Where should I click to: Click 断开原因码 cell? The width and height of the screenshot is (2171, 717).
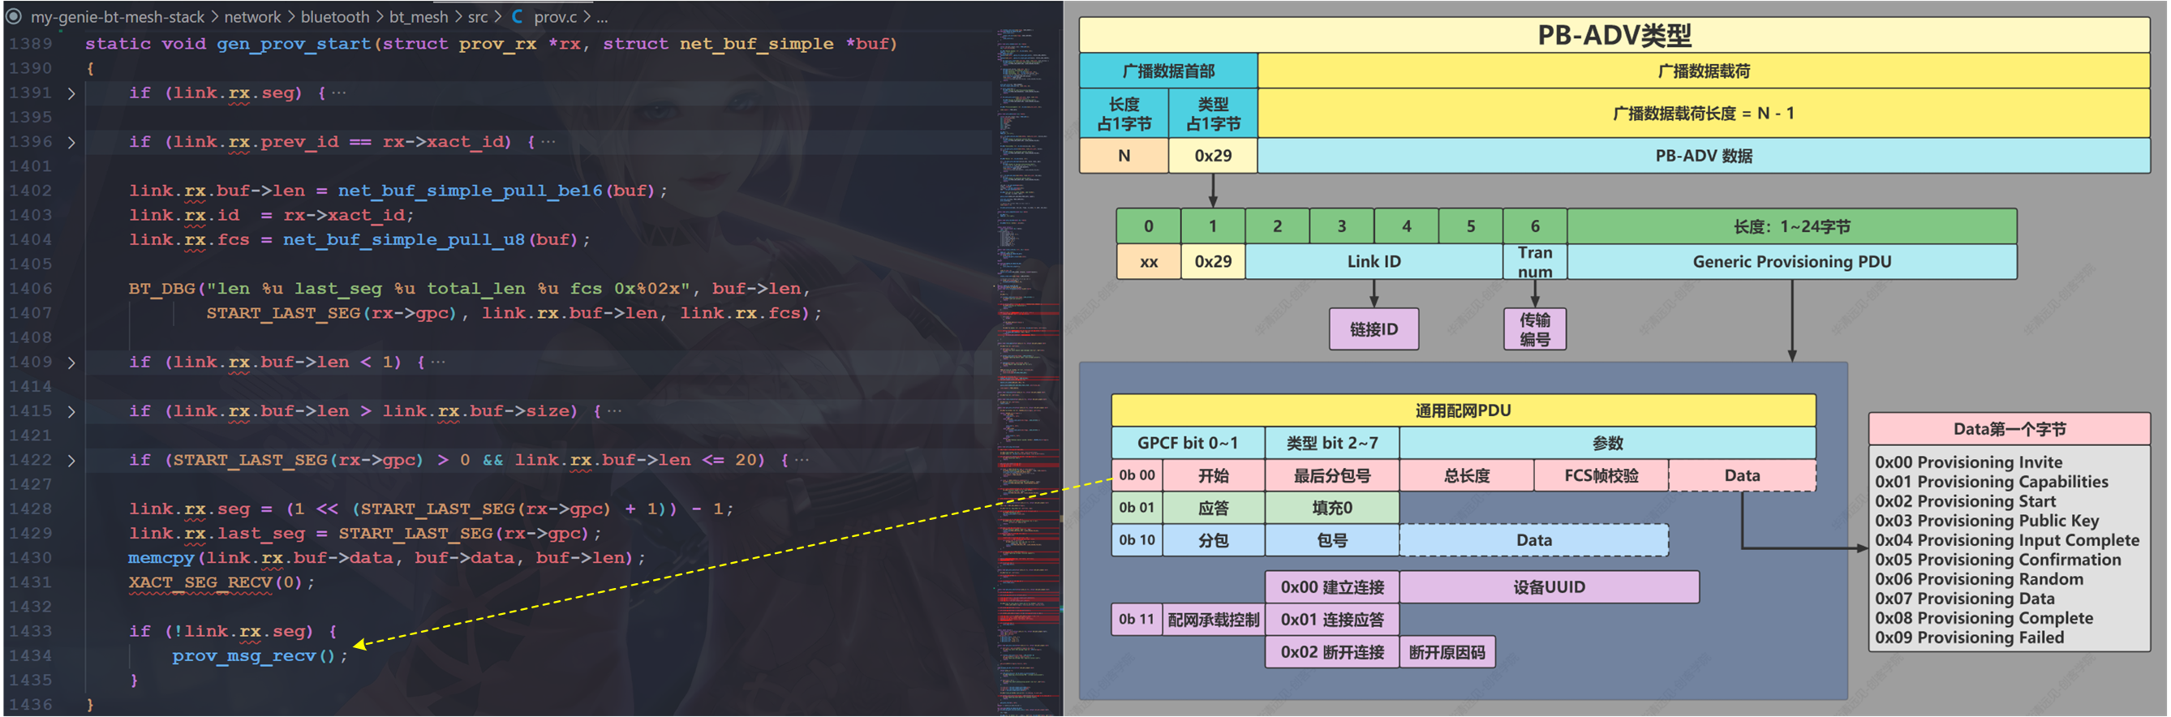pos(1447,652)
